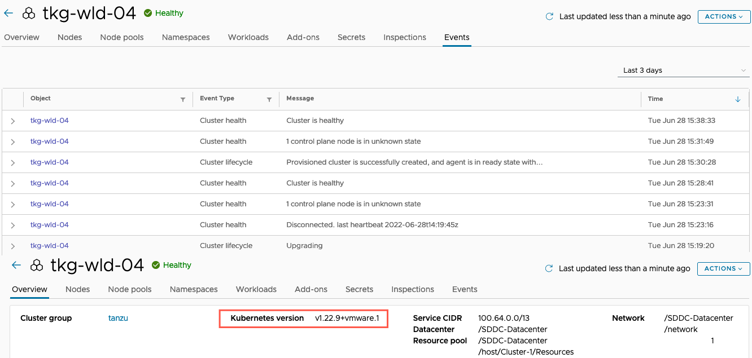Image resolution: width=752 pixels, height=358 pixels.
Task: Switch to Events tab on the Overview page
Action: coord(465,289)
